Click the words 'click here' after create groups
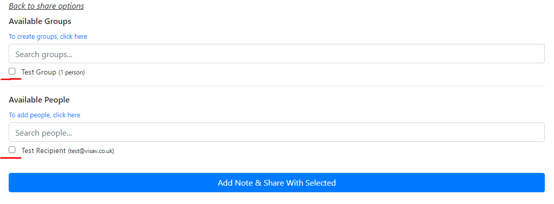The height and width of the screenshot is (204, 554). 74,37
